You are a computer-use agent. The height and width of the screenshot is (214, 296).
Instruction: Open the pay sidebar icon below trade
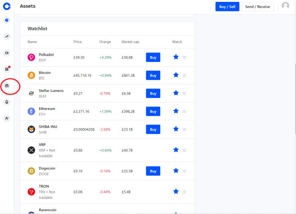click(x=7, y=53)
